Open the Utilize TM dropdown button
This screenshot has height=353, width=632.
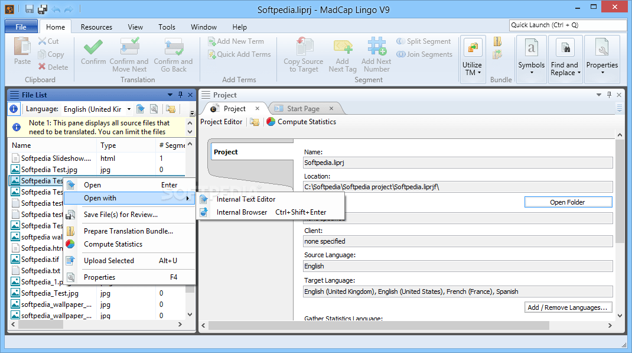click(x=472, y=59)
